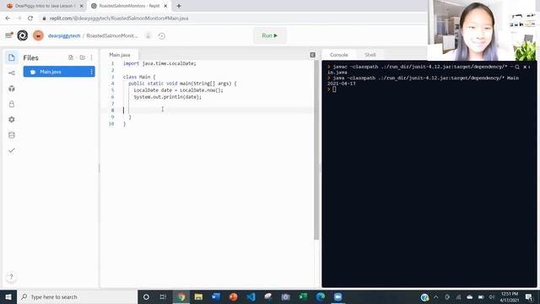Image resolution: width=540 pixels, height=304 pixels.
Task: Select the RoastedSalmonMonitors browser tab
Action: click(x=129, y=6)
